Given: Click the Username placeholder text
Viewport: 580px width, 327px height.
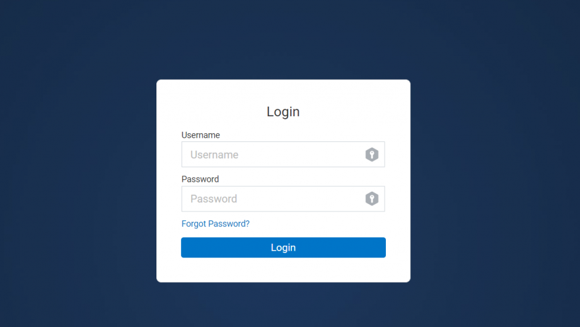Looking at the screenshot, I should point(214,155).
